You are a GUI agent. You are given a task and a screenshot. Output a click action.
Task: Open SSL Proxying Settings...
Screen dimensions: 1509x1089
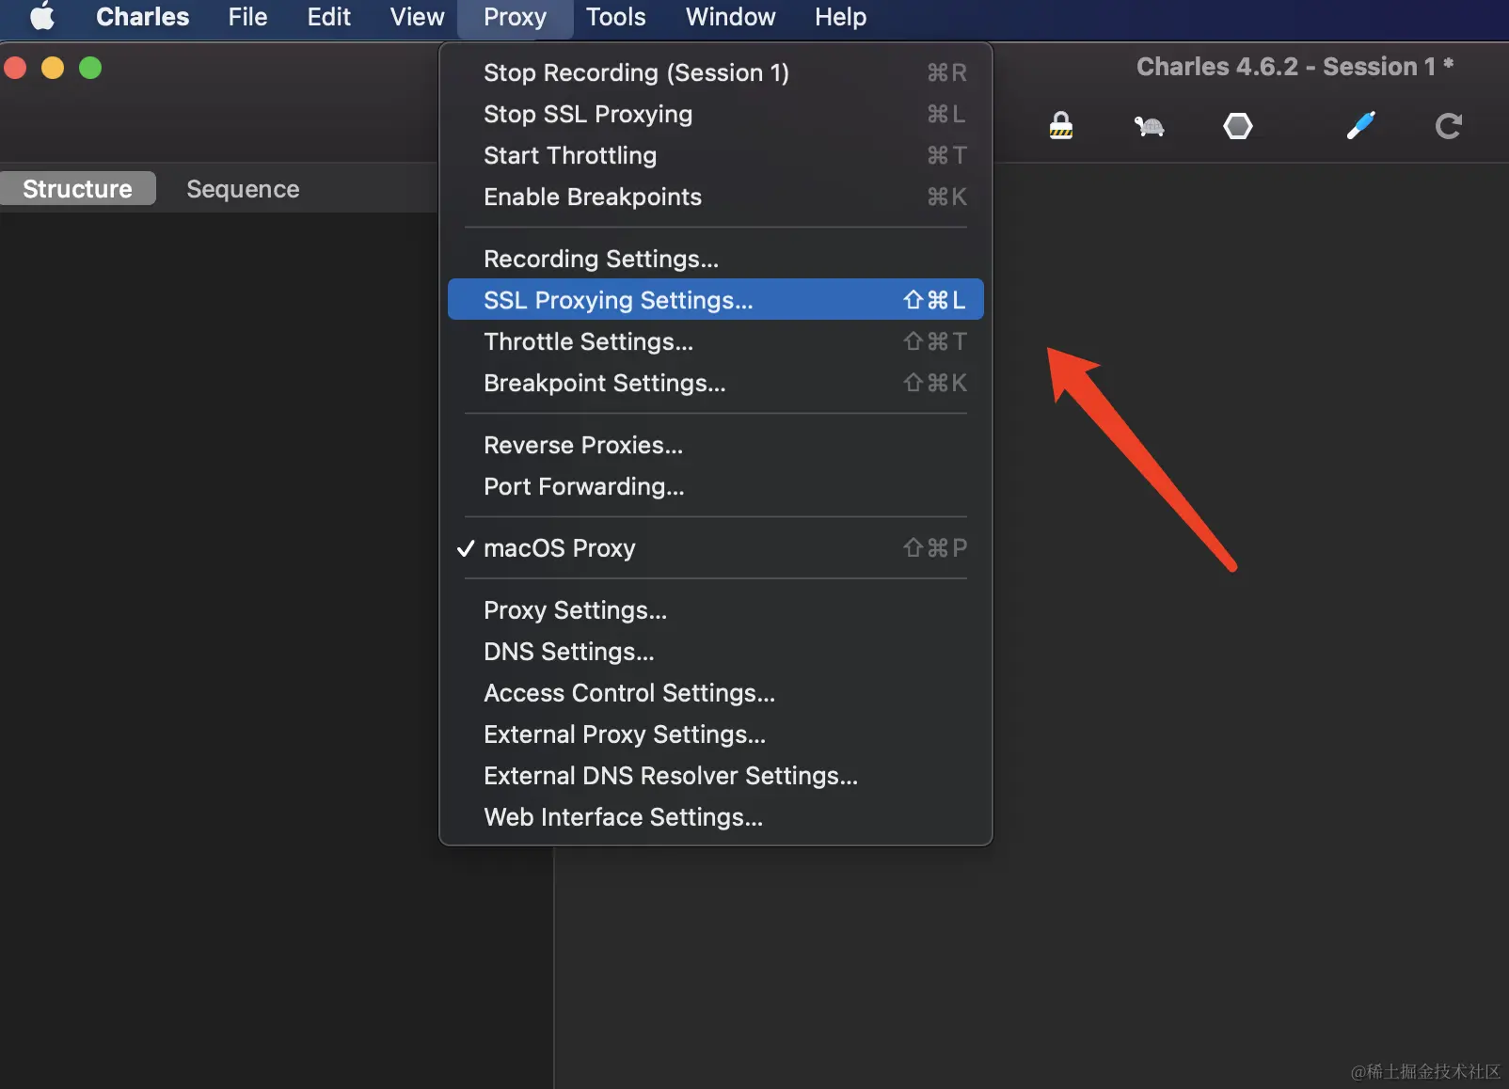click(716, 300)
